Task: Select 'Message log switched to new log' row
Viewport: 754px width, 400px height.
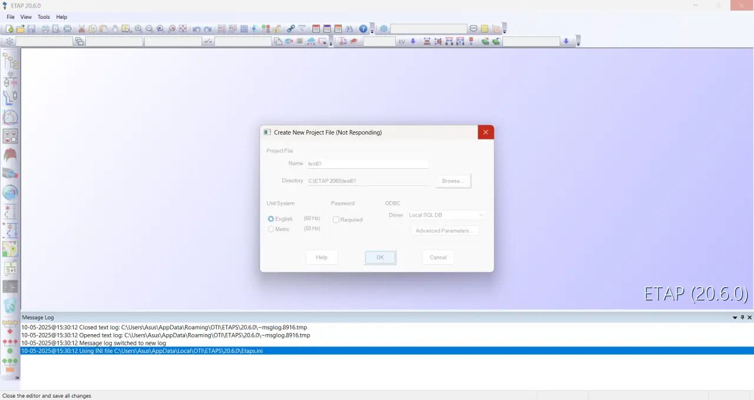Action: [387, 343]
